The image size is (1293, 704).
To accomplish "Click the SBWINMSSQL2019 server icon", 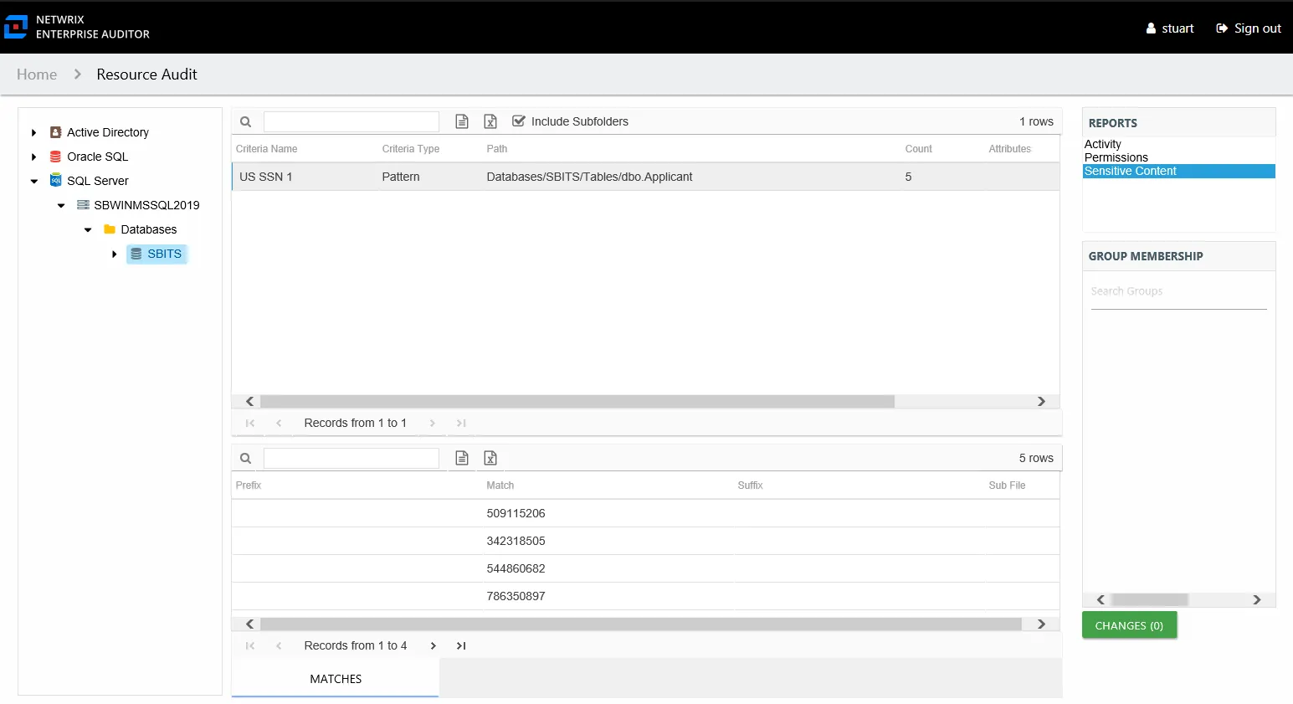I will pos(83,205).
